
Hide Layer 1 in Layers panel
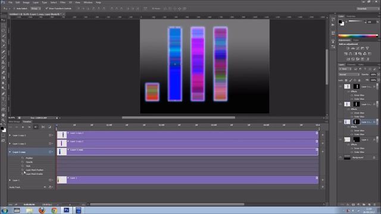pyautogui.click(x=341, y=140)
